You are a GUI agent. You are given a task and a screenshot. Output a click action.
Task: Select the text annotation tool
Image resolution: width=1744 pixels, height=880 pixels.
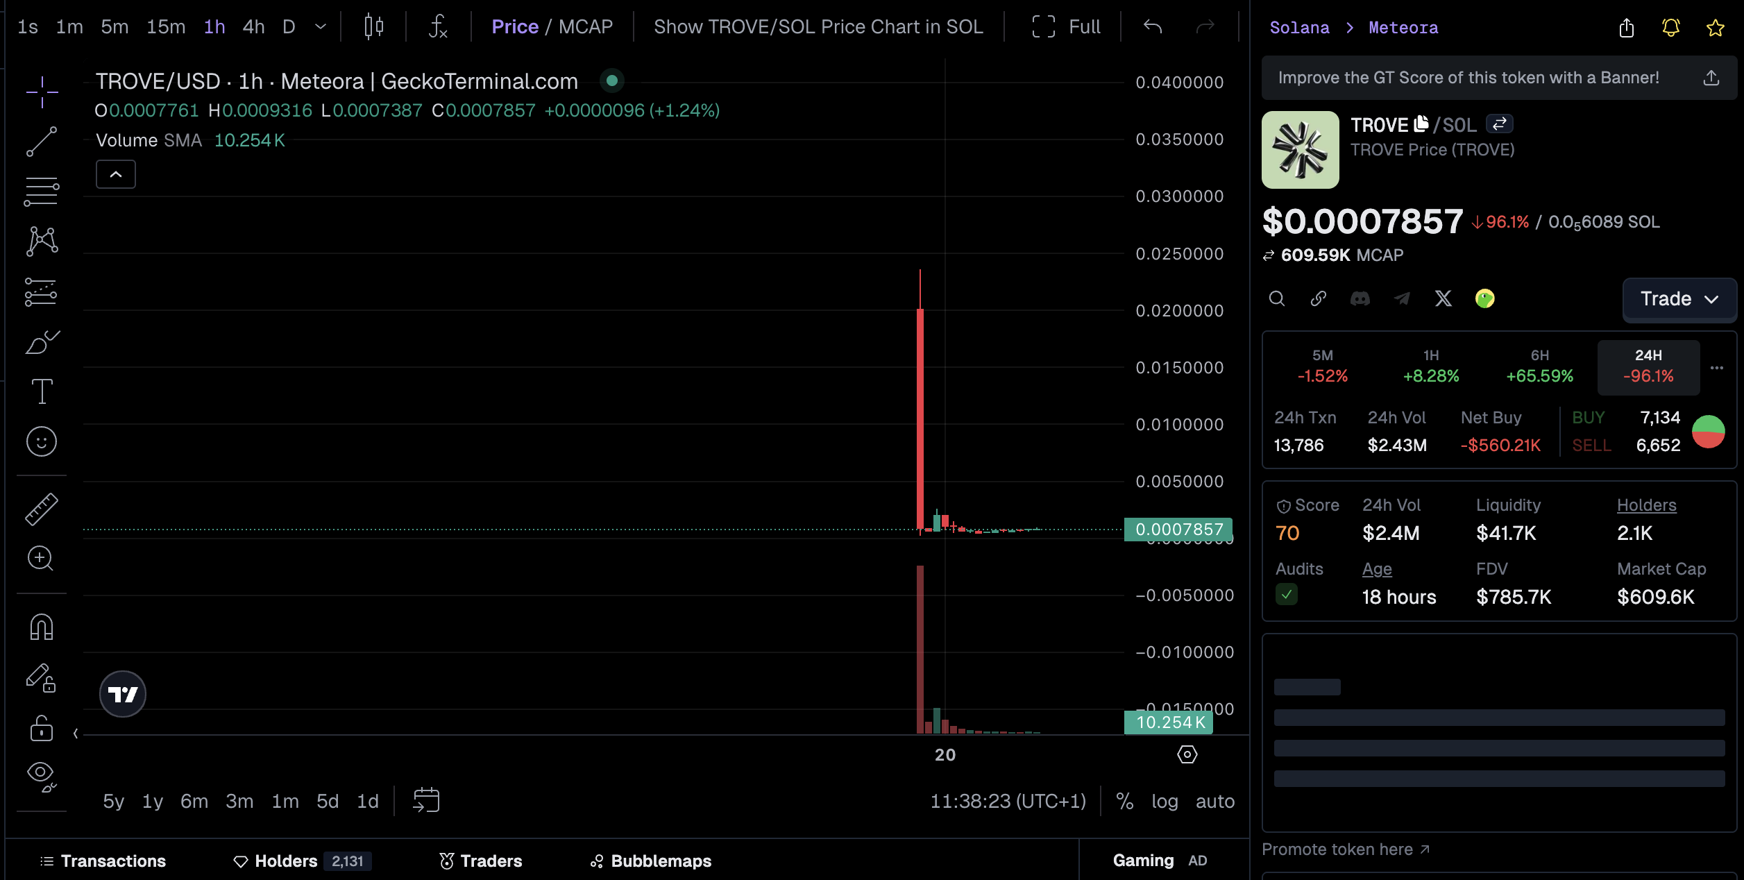(41, 391)
